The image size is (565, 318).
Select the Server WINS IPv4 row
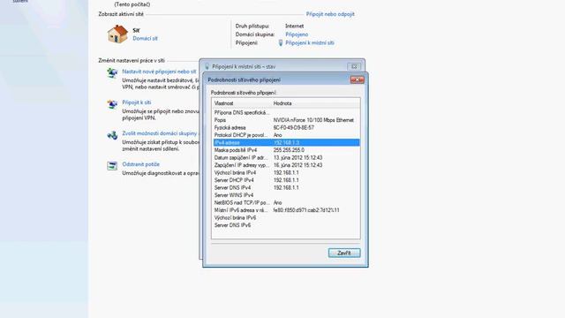tap(286, 195)
